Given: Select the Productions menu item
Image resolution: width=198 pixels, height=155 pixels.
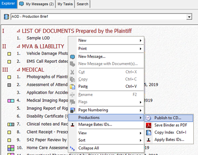Looking at the screenshot, I should [x=106, y=118].
